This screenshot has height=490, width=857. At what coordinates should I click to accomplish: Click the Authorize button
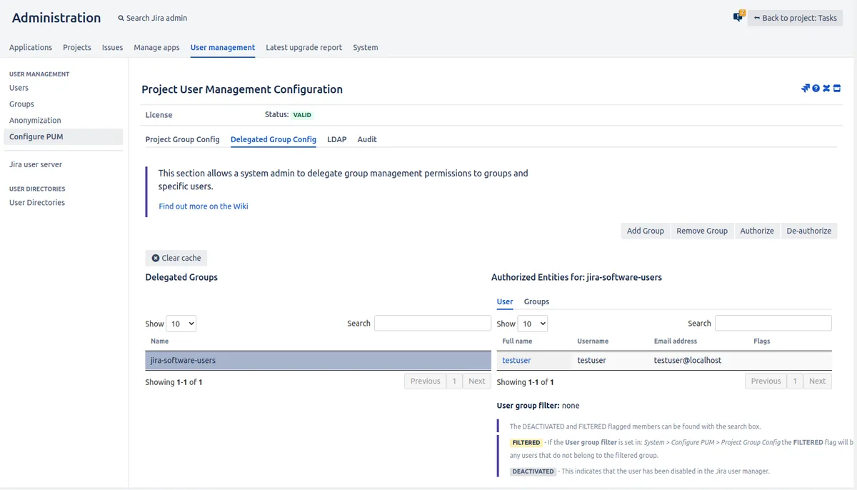757,231
